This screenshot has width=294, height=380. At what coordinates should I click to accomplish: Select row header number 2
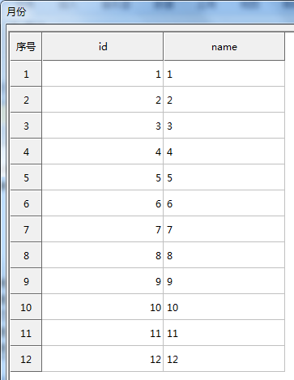[26, 100]
